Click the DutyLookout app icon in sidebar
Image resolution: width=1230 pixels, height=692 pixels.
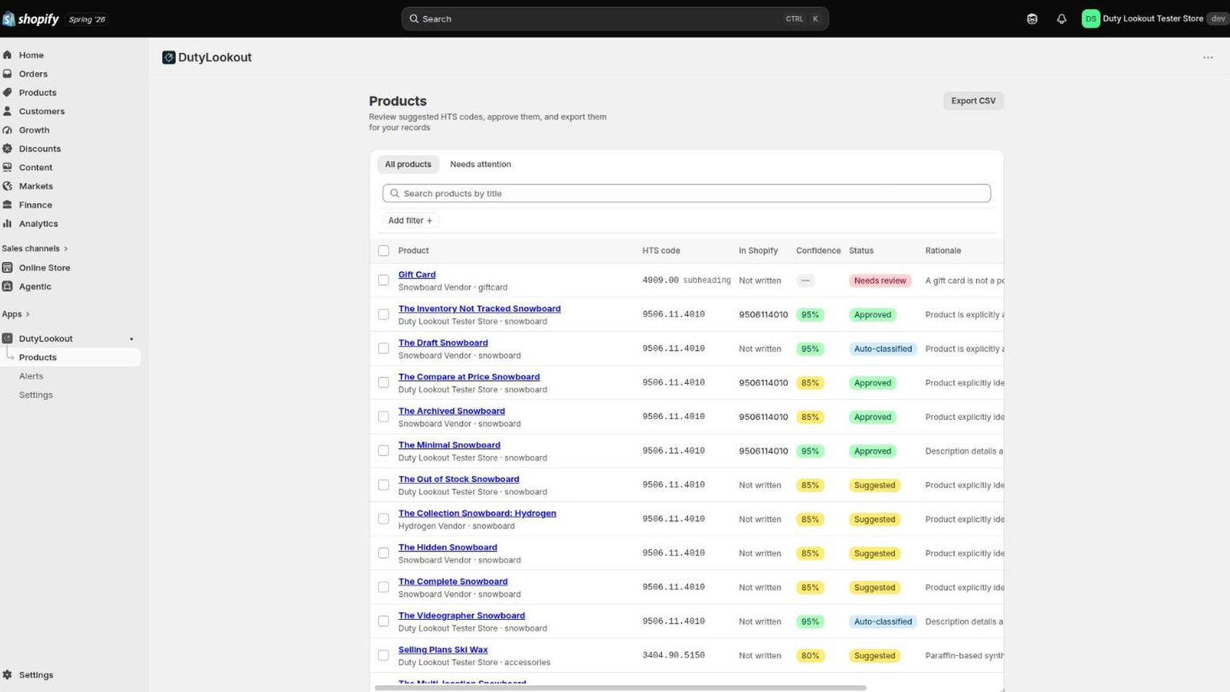tap(8, 338)
